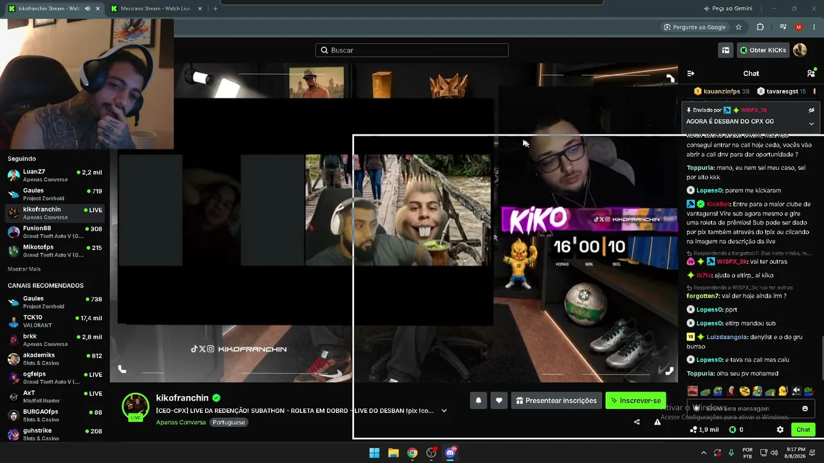This screenshot has height=463, width=824.
Task: Expand followed list with Mostrar Mais
Action: pyautogui.click(x=24, y=269)
